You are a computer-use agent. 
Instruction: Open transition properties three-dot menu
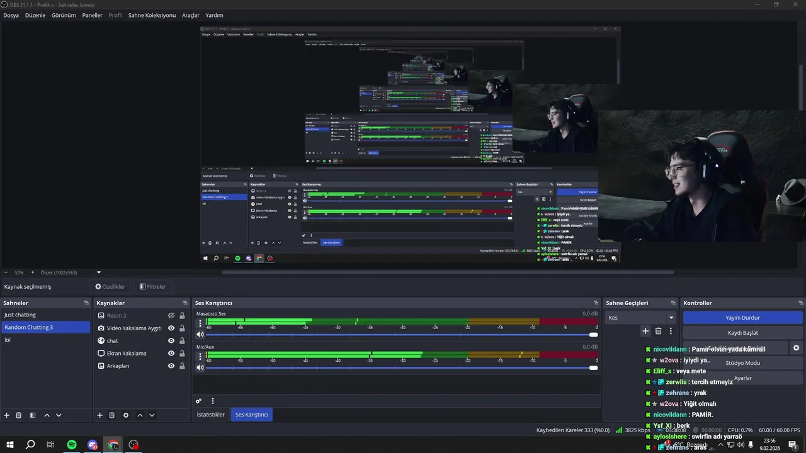pos(671,331)
